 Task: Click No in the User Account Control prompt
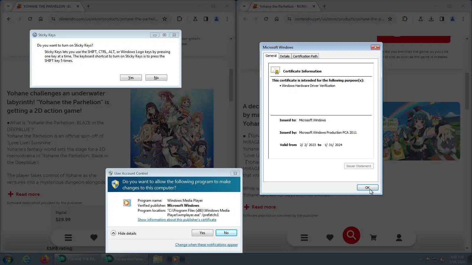(226, 233)
